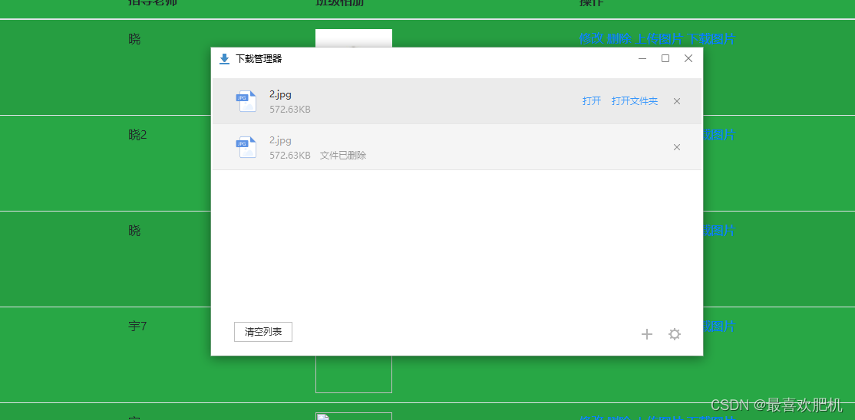Click empty album thumbnail below the dialog
Viewport: 855px width, 420px height.
354,374
